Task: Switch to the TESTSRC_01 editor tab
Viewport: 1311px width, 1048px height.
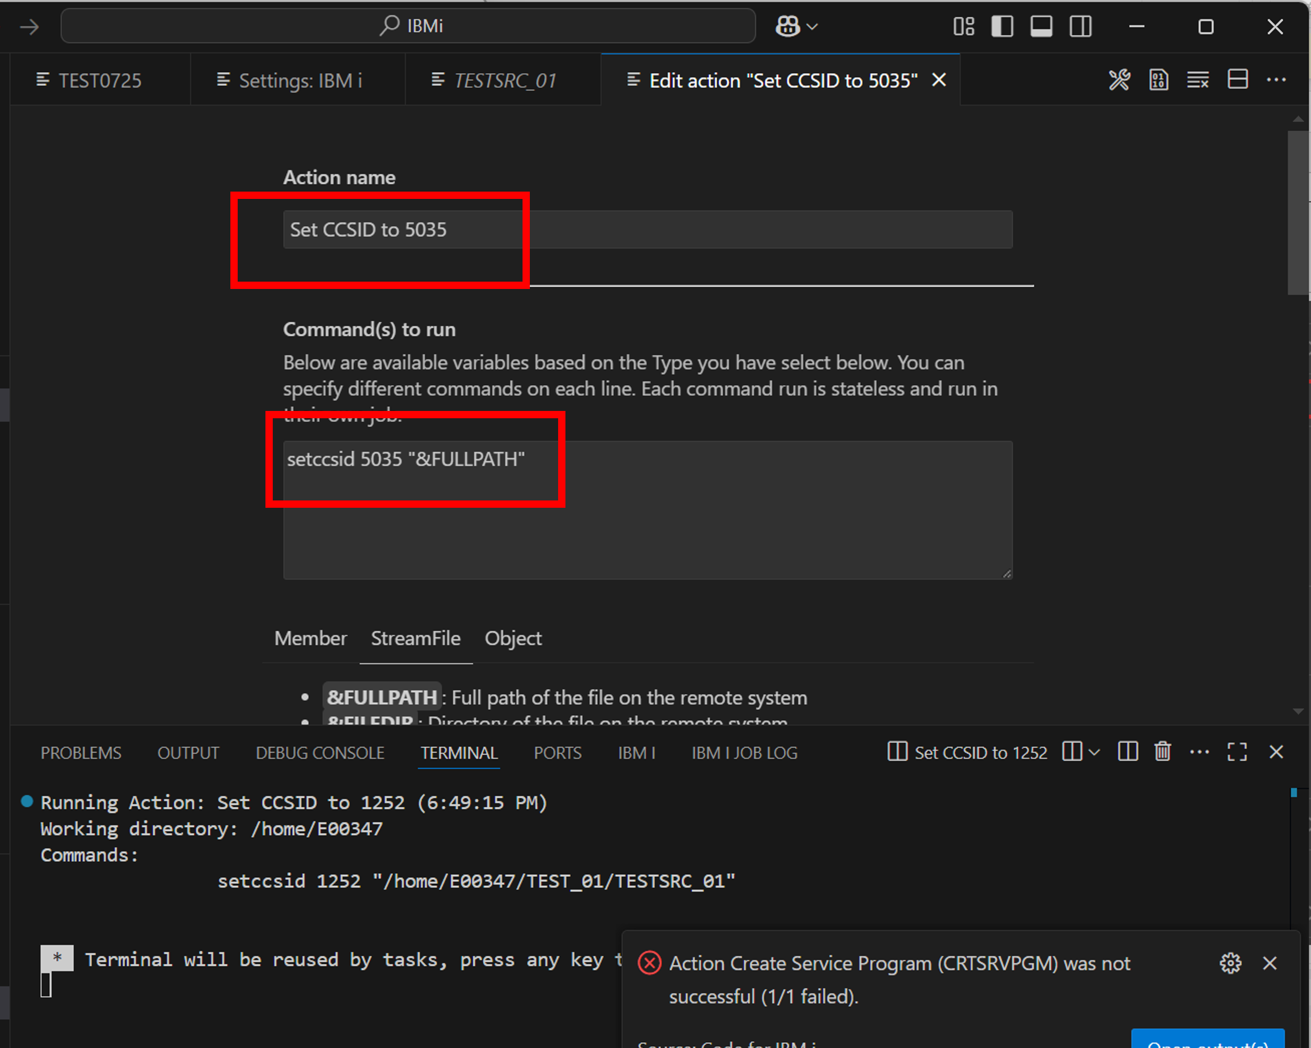Action: (x=504, y=80)
